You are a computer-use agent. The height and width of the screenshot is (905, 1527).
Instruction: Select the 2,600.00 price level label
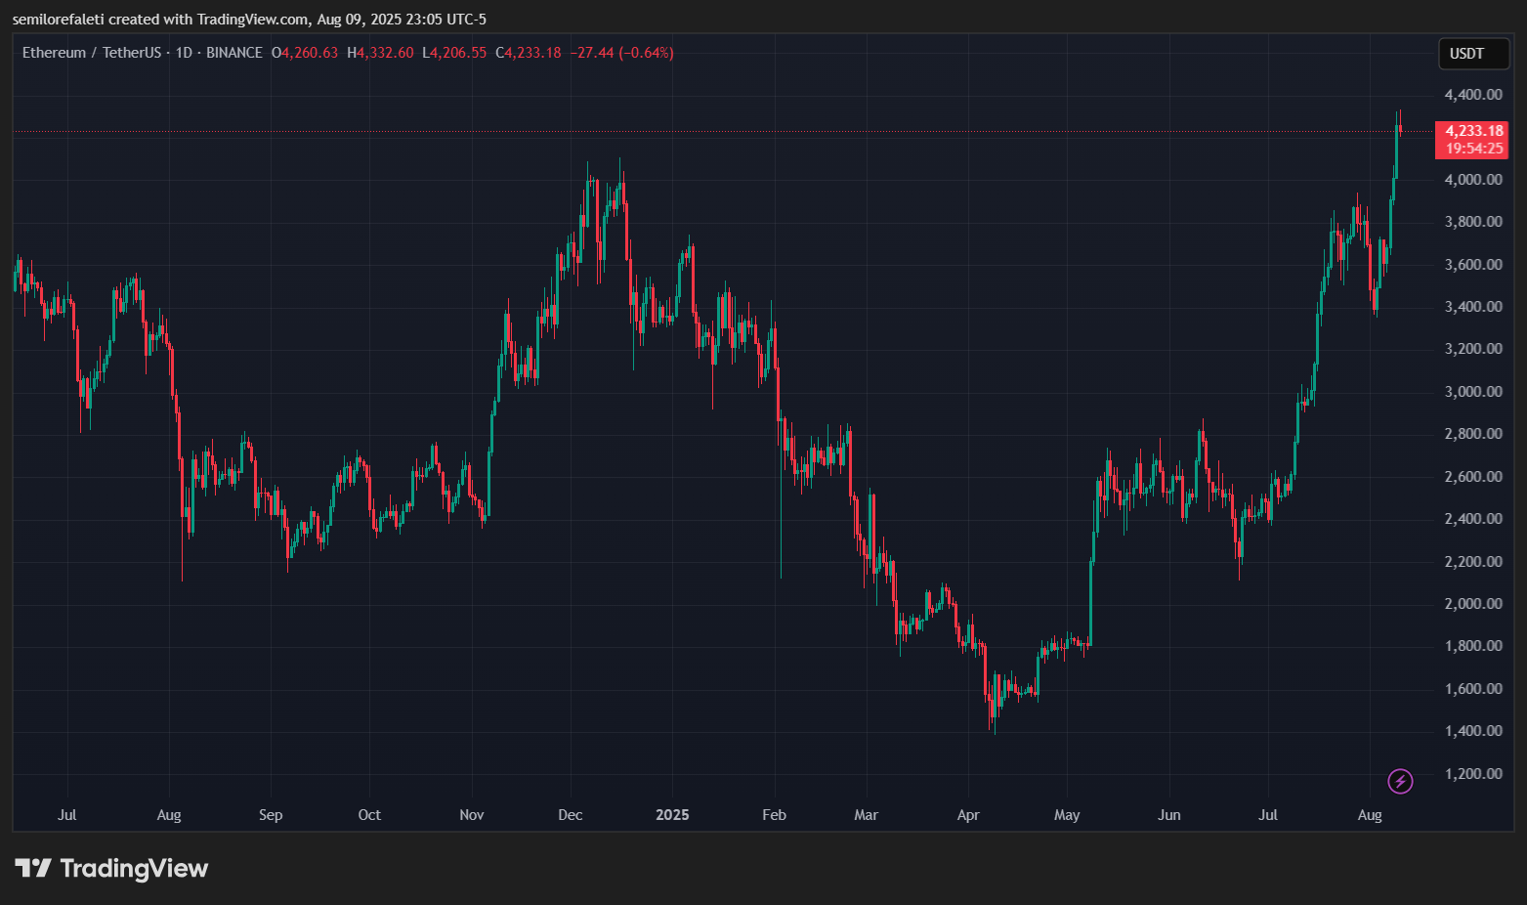1473,477
